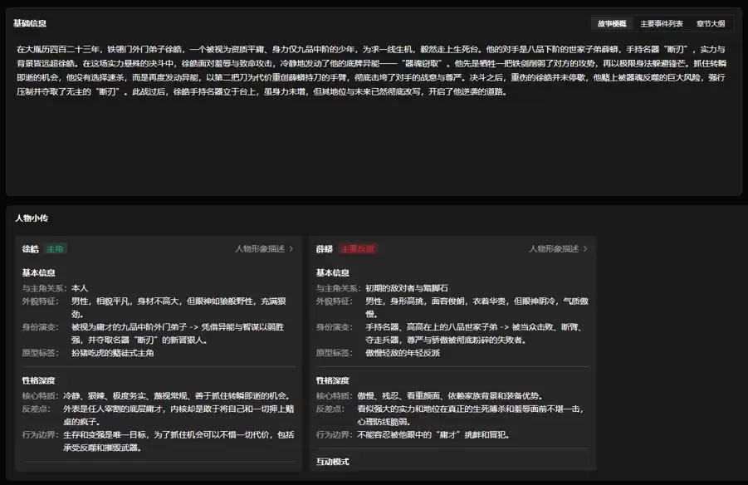Screen dimensions: 748x485
Task: Click 反差点 label in 徐皓's card
Action: (36, 409)
